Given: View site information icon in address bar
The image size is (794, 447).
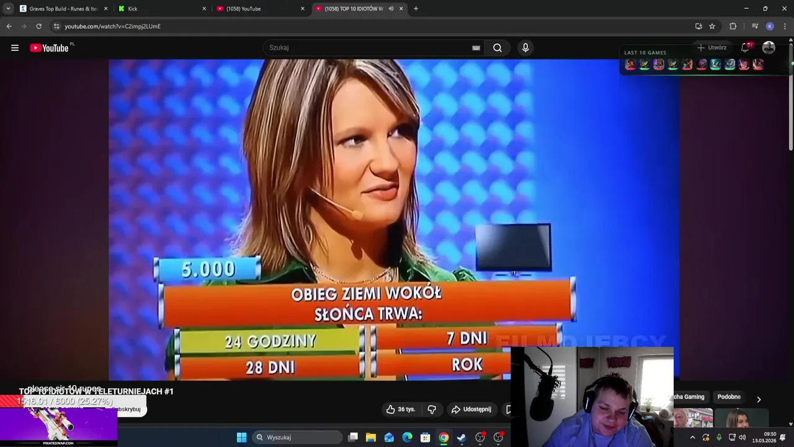Looking at the screenshot, I should tap(56, 26).
